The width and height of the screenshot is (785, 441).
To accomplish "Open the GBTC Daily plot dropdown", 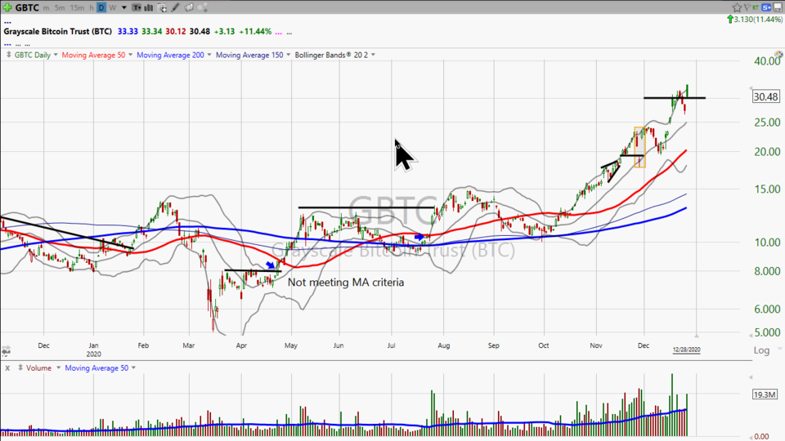I will pos(56,55).
